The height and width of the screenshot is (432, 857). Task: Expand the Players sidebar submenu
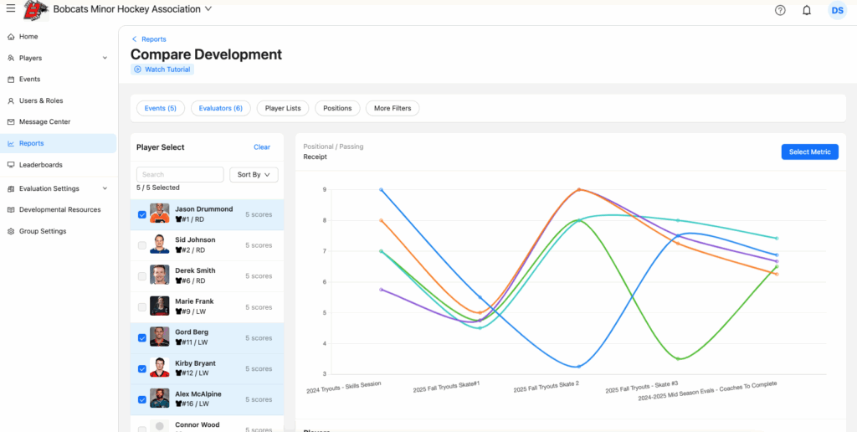point(105,59)
